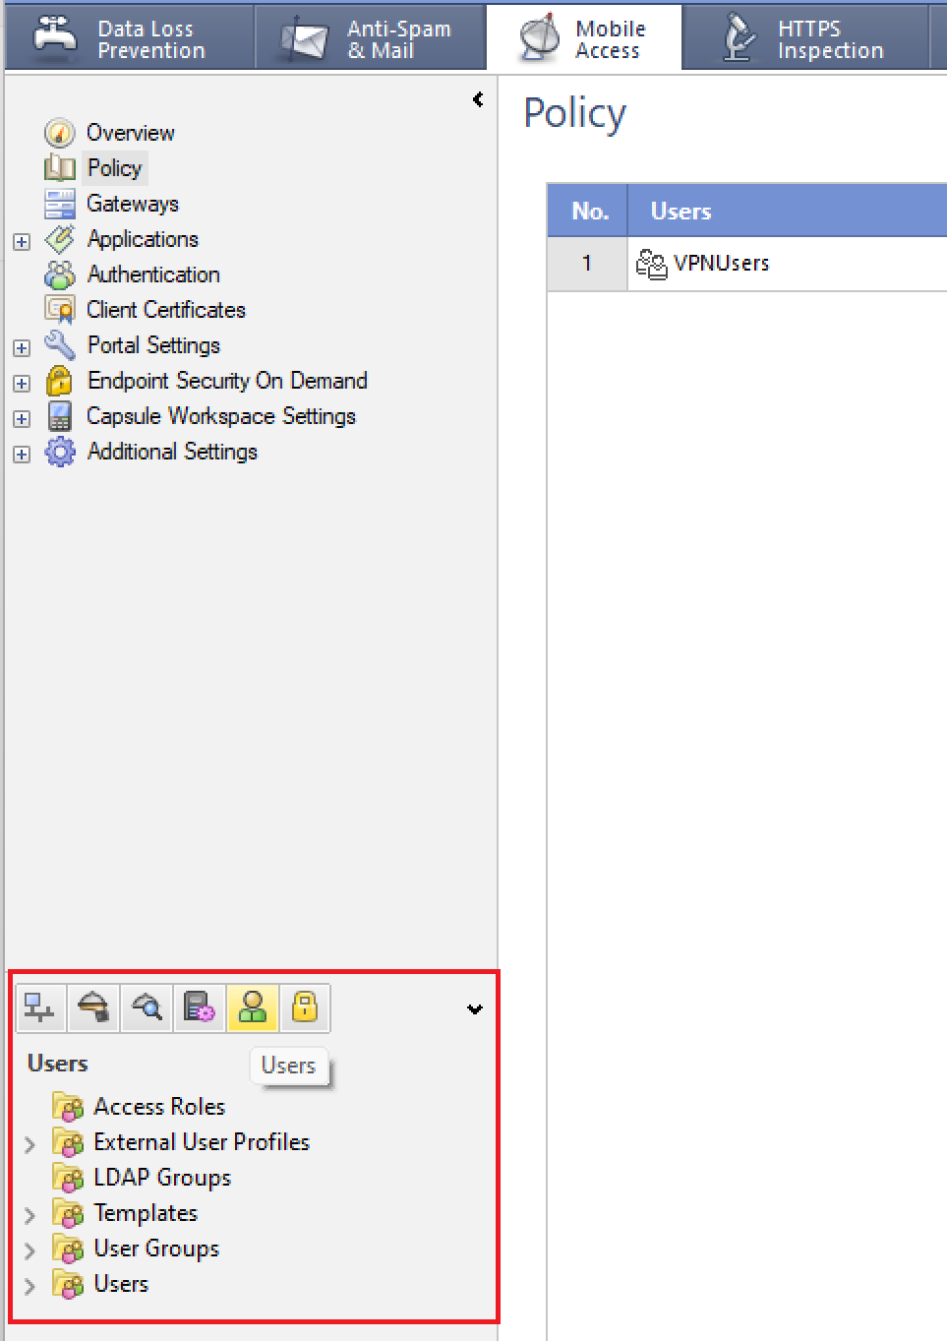
Task: Expand the User Groups folder
Action: [x=30, y=1250]
